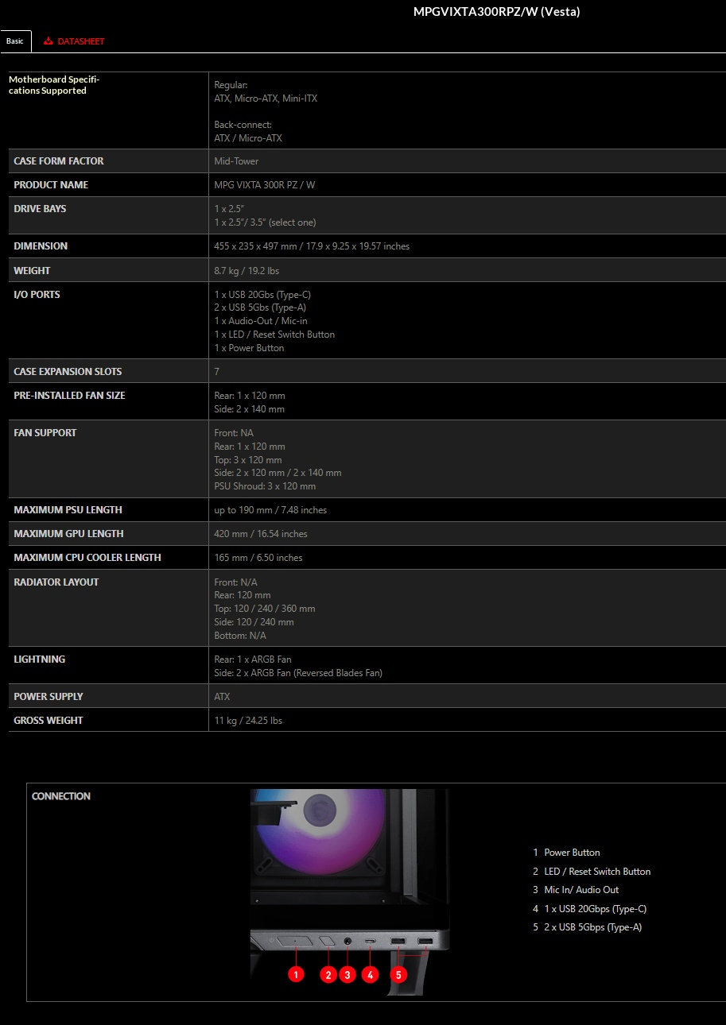Select the WEIGHT row label

point(32,271)
